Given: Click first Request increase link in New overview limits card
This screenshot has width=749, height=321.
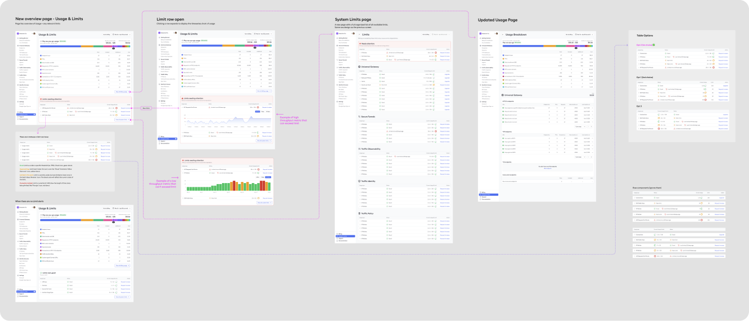Looking at the screenshot, I should pyautogui.click(x=125, y=108).
